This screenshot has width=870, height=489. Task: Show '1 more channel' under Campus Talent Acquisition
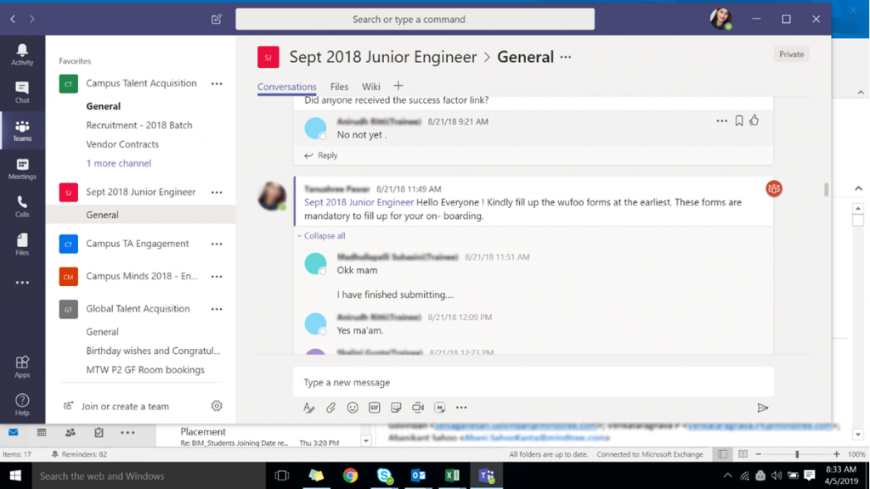pyautogui.click(x=118, y=163)
